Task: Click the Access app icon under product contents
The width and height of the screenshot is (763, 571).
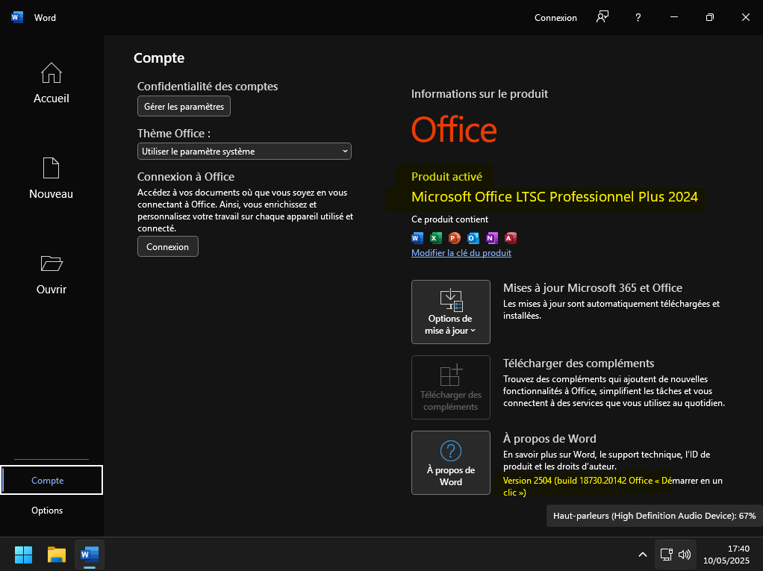Action: 511,238
